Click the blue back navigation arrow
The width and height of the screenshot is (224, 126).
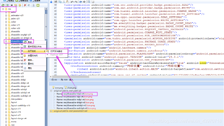[80, 2]
